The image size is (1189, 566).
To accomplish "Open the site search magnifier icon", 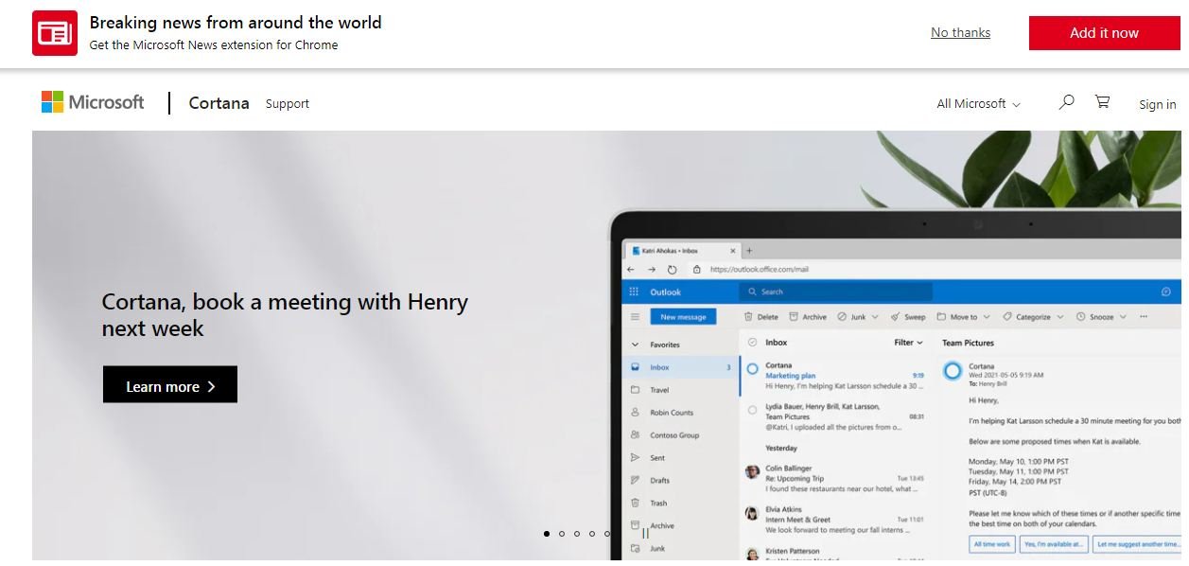I will point(1066,102).
